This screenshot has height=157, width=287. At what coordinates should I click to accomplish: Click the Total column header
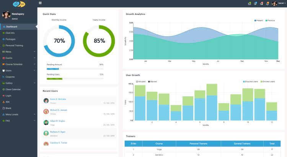tap(272, 144)
